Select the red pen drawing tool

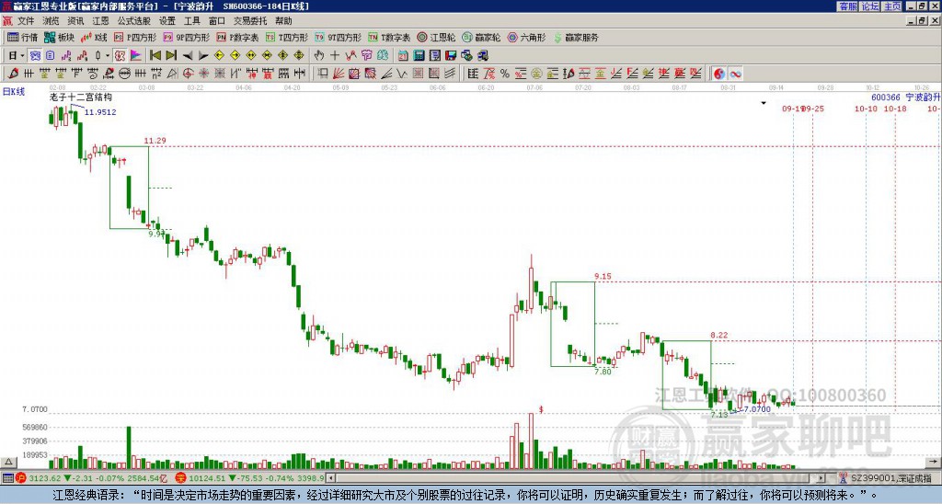13,74
